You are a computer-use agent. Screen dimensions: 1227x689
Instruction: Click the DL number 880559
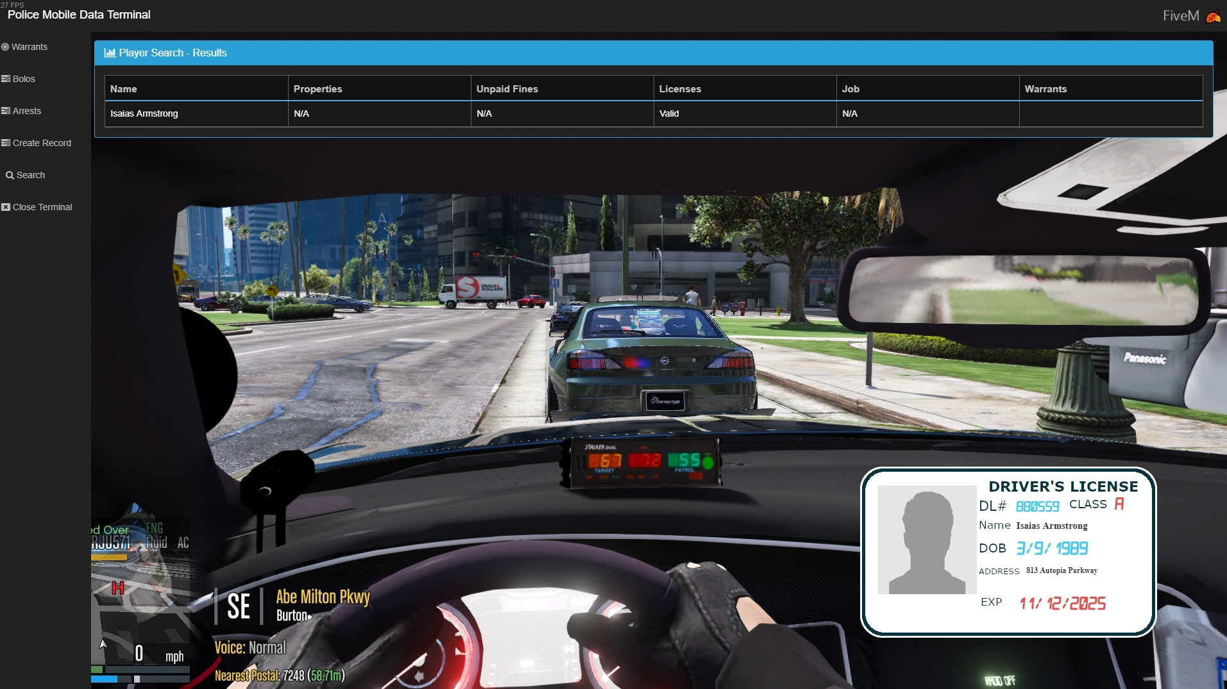coord(1037,506)
